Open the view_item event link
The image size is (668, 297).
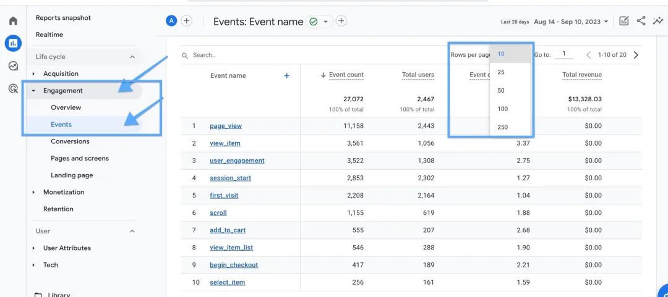[225, 143]
